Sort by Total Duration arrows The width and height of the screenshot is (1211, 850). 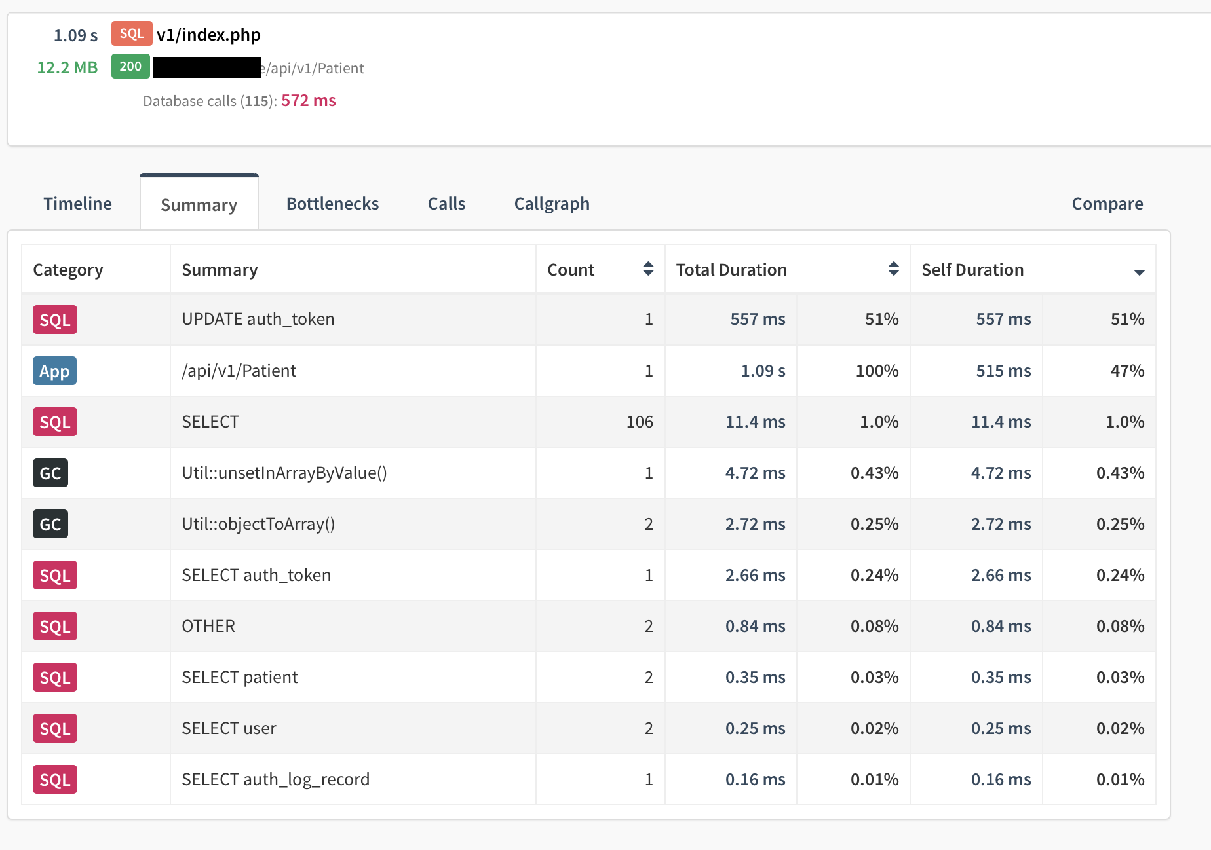[x=893, y=269]
